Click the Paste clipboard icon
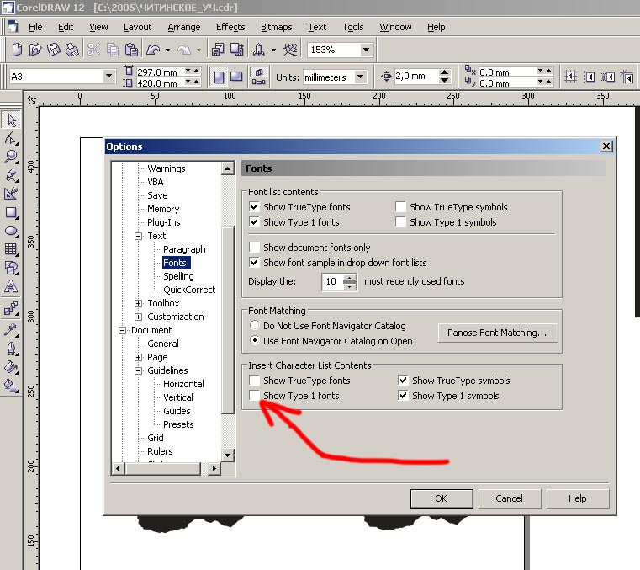The width and height of the screenshot is (640, 570). click(x=131, y=50)
